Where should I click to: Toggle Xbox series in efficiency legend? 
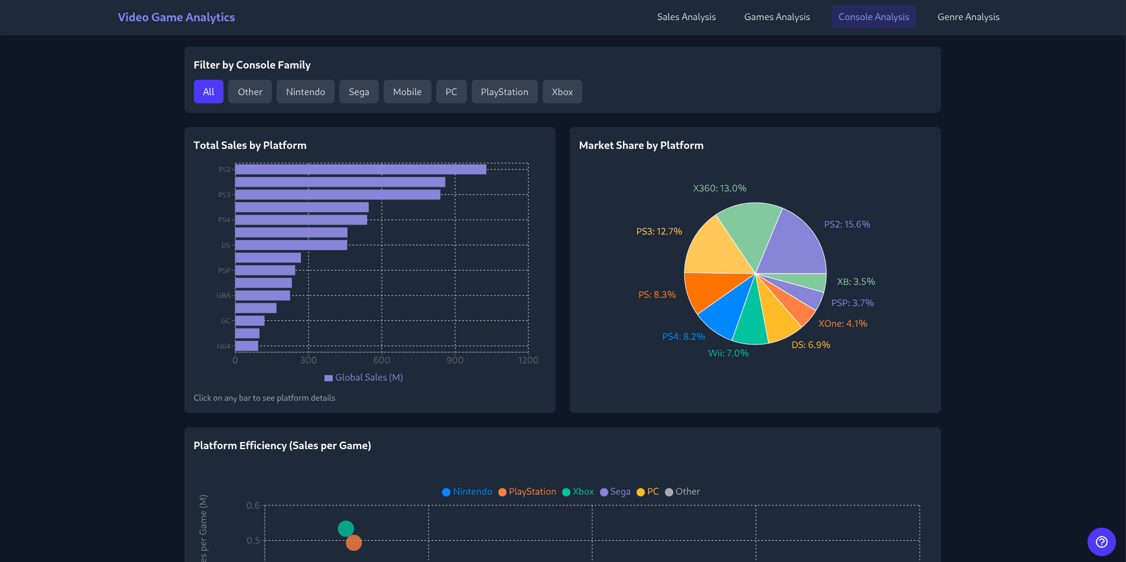[578, 492]
